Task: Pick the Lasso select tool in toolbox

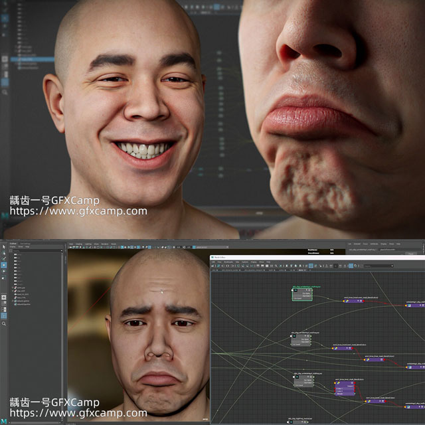Action: pos(4,252)
